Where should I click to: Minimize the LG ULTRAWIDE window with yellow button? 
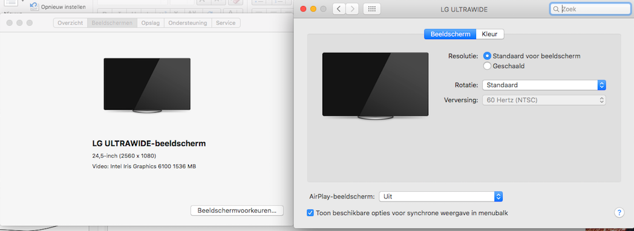coord(313,9)
